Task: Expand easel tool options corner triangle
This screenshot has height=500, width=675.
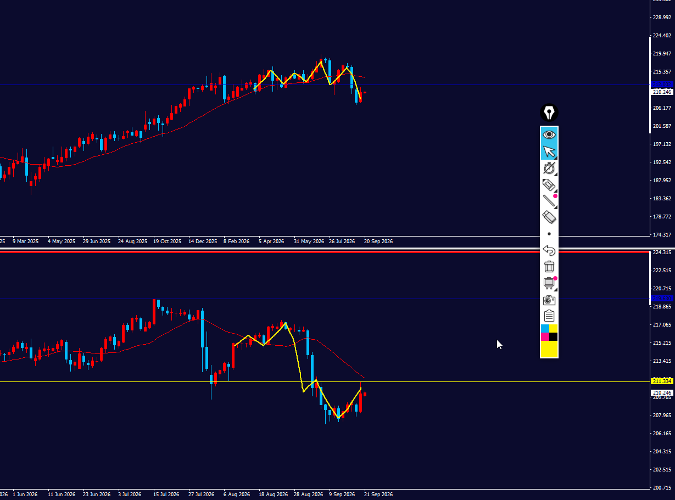Action: [555, 289]
